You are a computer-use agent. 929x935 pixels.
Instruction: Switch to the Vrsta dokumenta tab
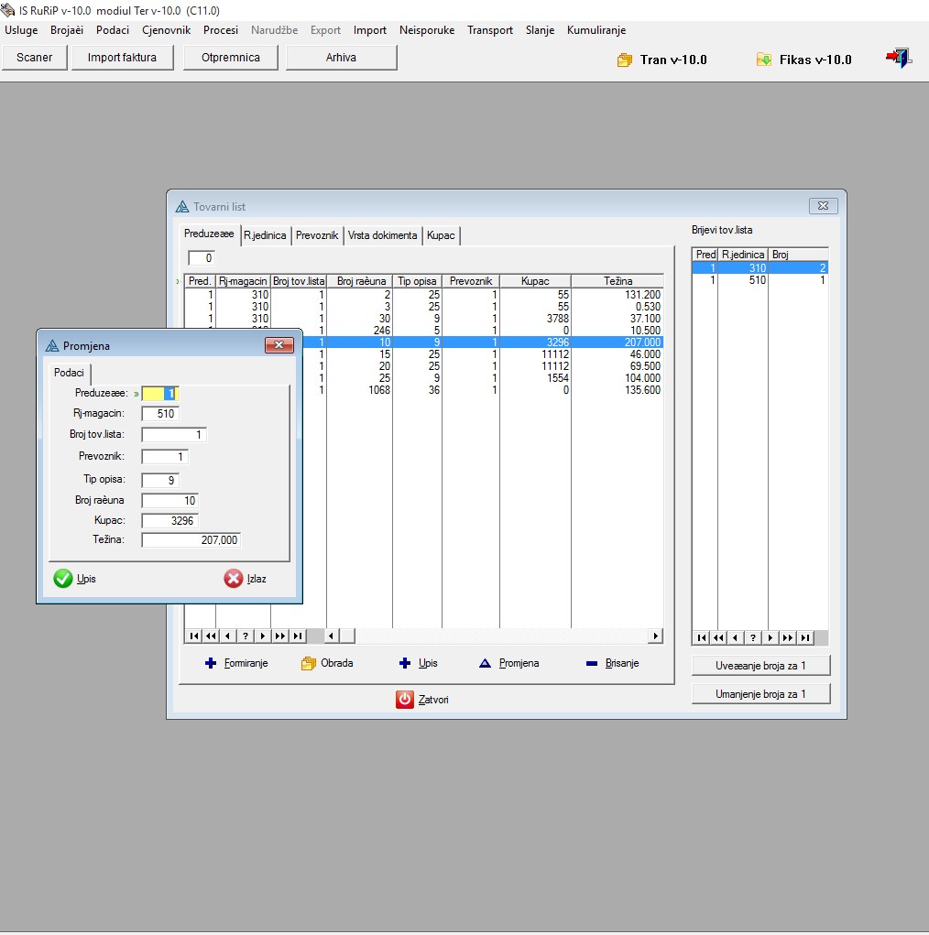tap(382, 235)
